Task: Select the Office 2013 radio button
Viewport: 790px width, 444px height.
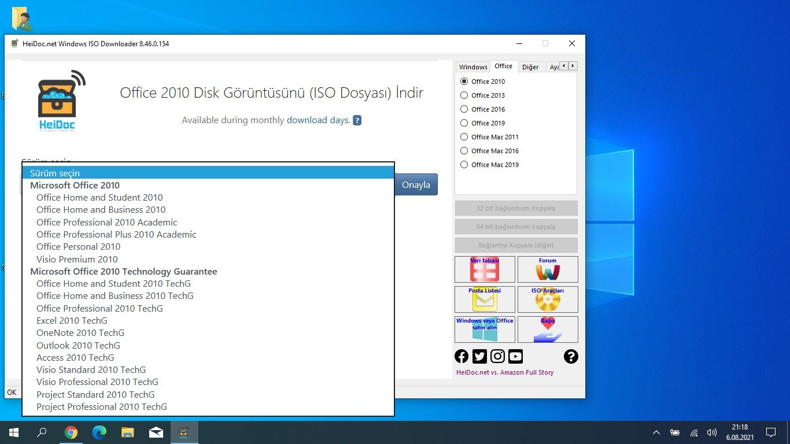Action: coord(464,95)
